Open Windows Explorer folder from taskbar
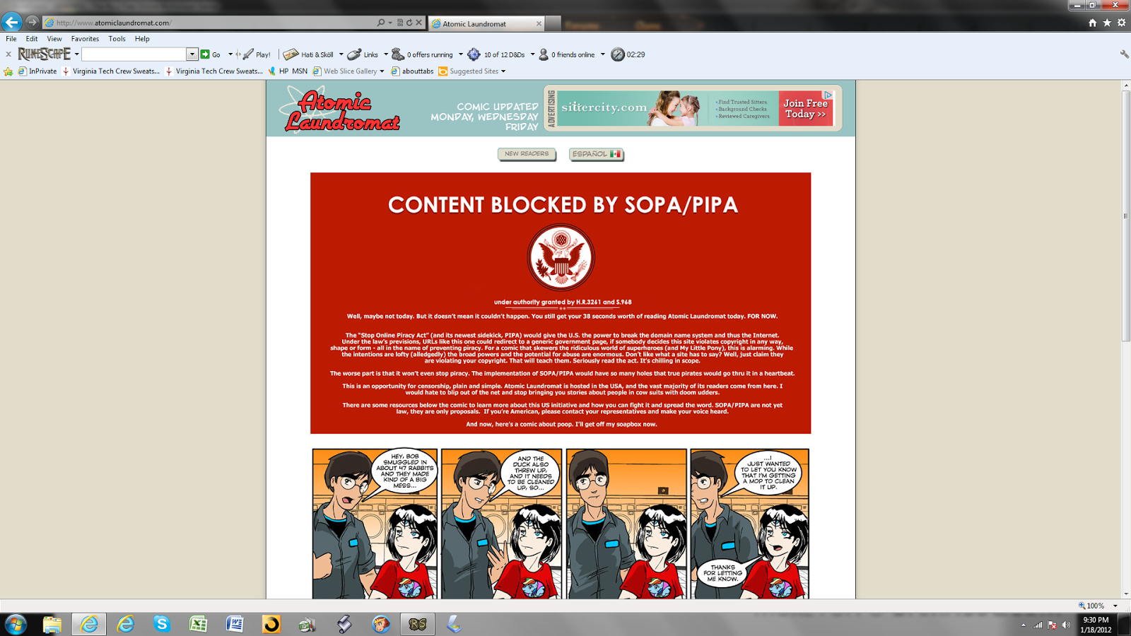This screenshot has width=1131, height=636. click(52, 624)
